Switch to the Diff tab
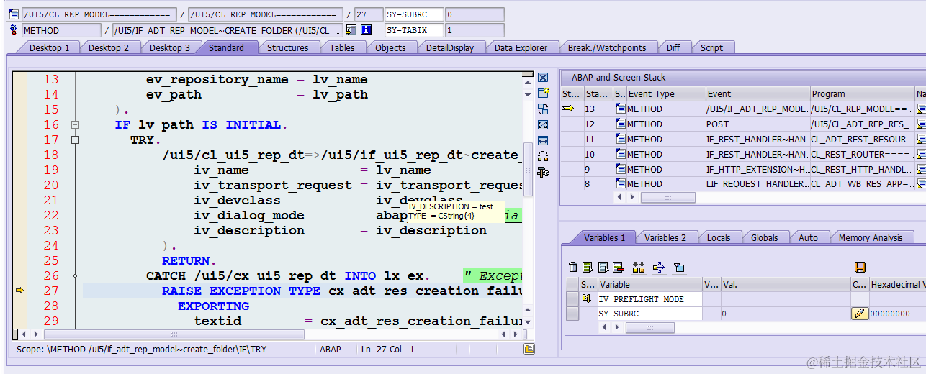This screenshot has height=374, width=926. (x=673, y=47)
